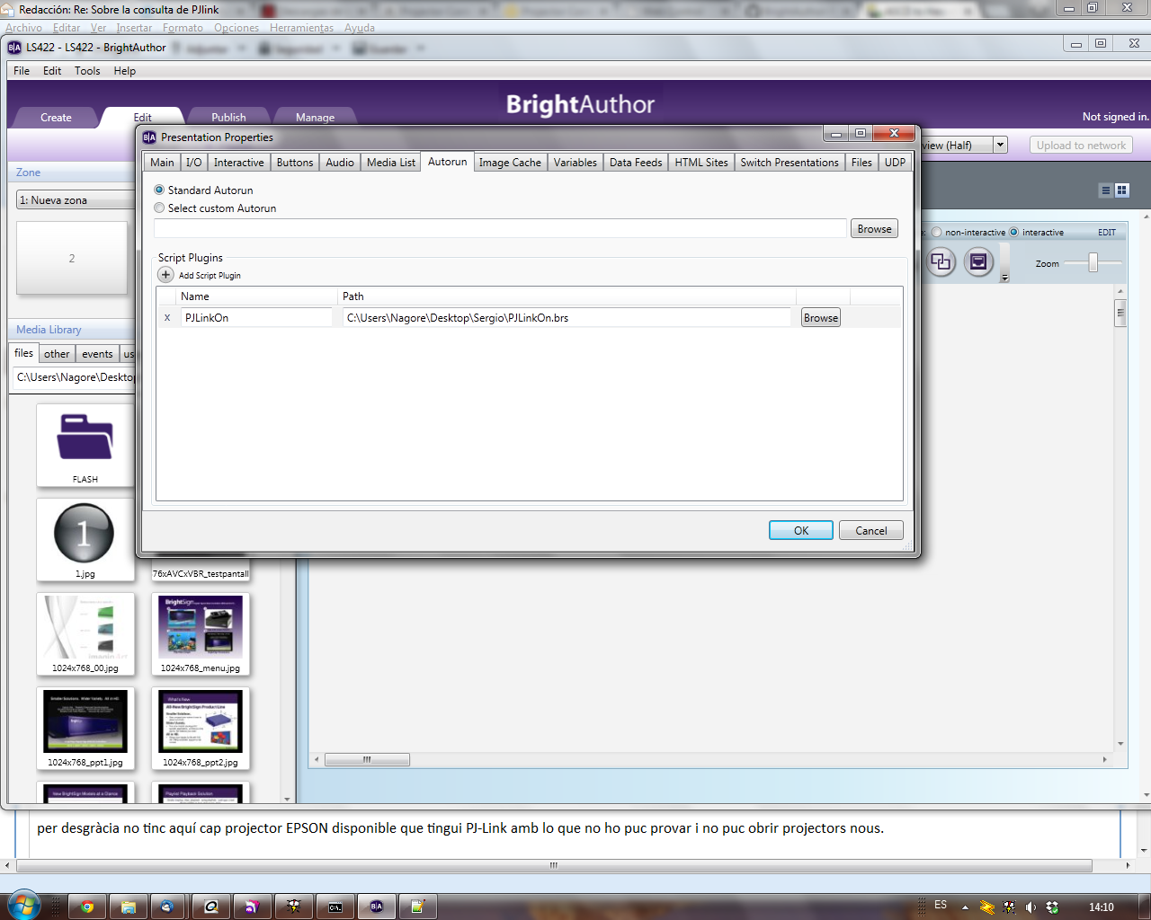Browse for a custom autorun file
1151x920 pixels.
click(874, 229)
